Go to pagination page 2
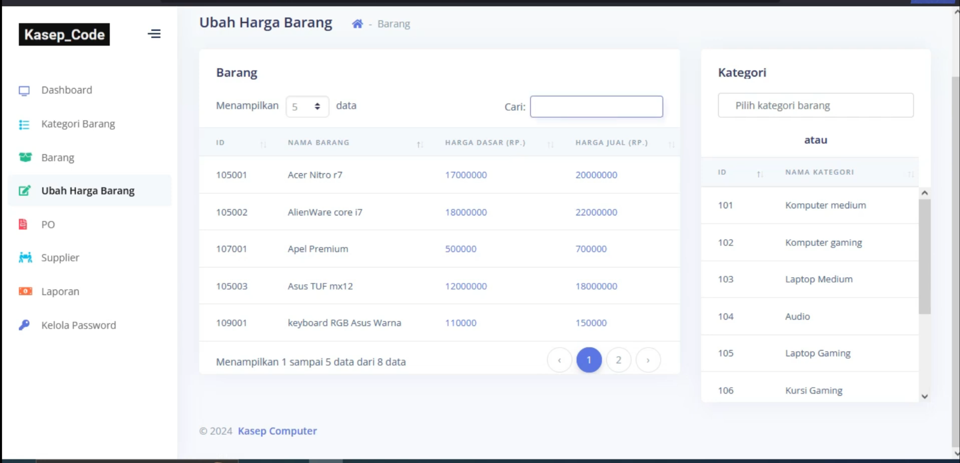The width and height of the screenshot is (960, 463). (619, 360)
